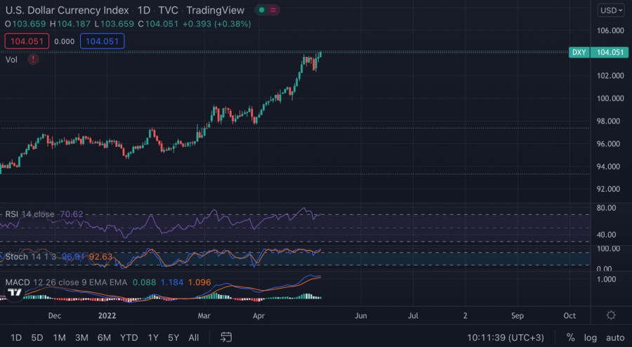
Task: Click the 92.000 price axis label
Action: (x=610, y=189)
